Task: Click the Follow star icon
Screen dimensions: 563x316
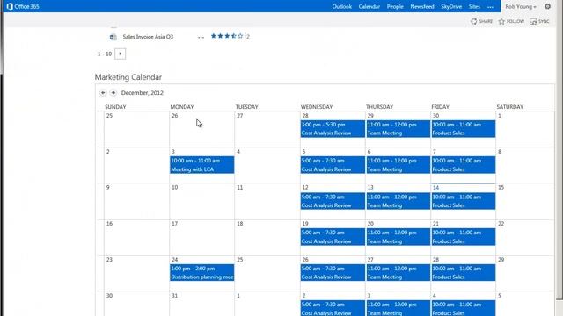Action: tap(501, 21)
